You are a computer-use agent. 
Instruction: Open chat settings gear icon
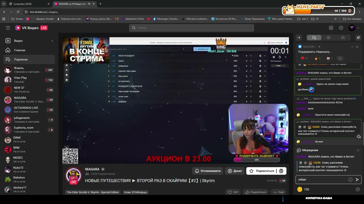[358, 189]
